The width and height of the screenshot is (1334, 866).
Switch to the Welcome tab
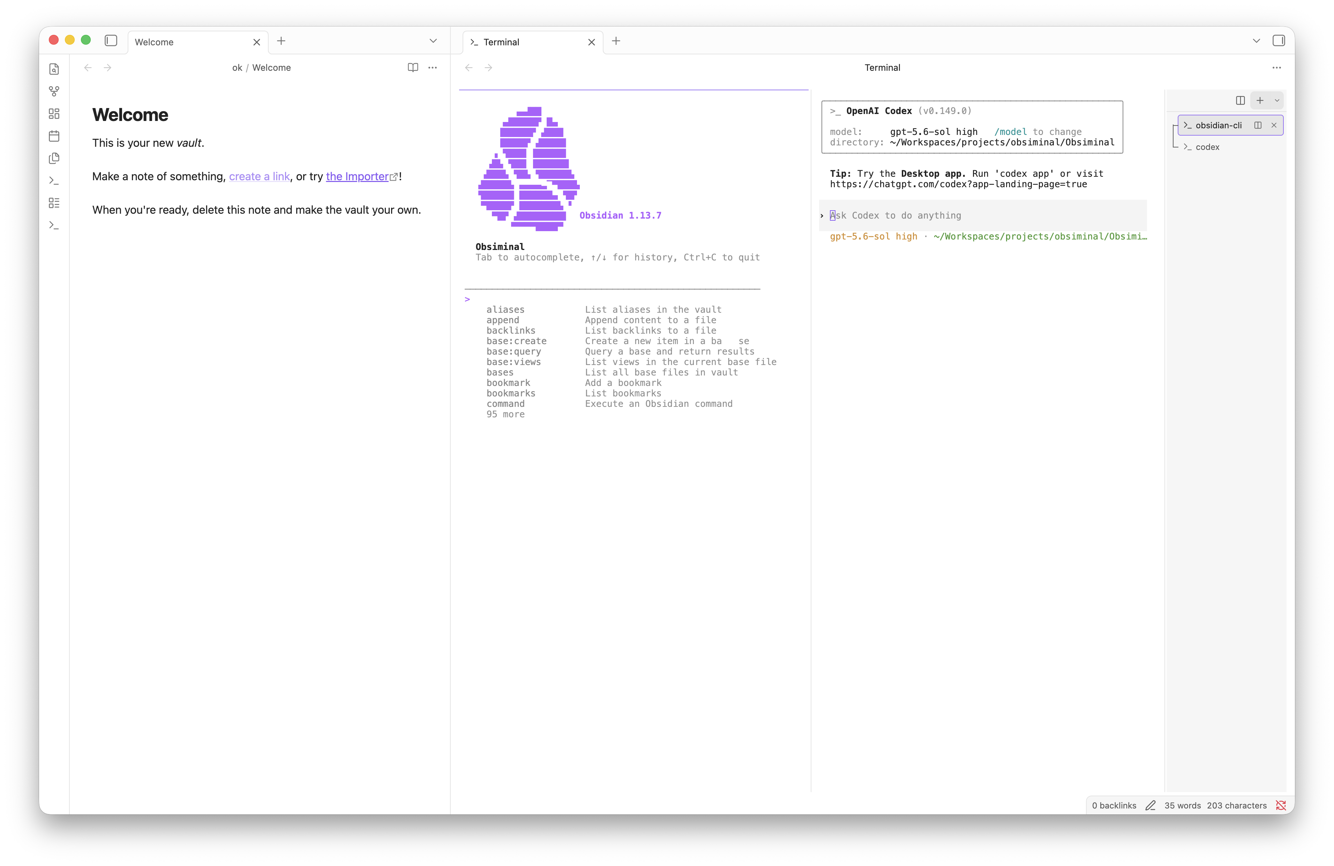coord(198,42)
